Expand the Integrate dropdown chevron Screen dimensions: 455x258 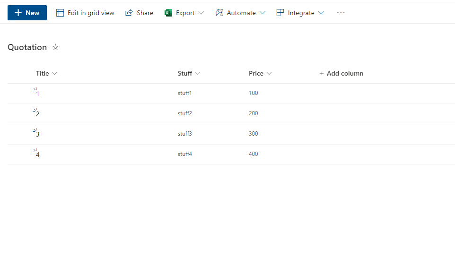pyautogui.click(x=321, y=13)
